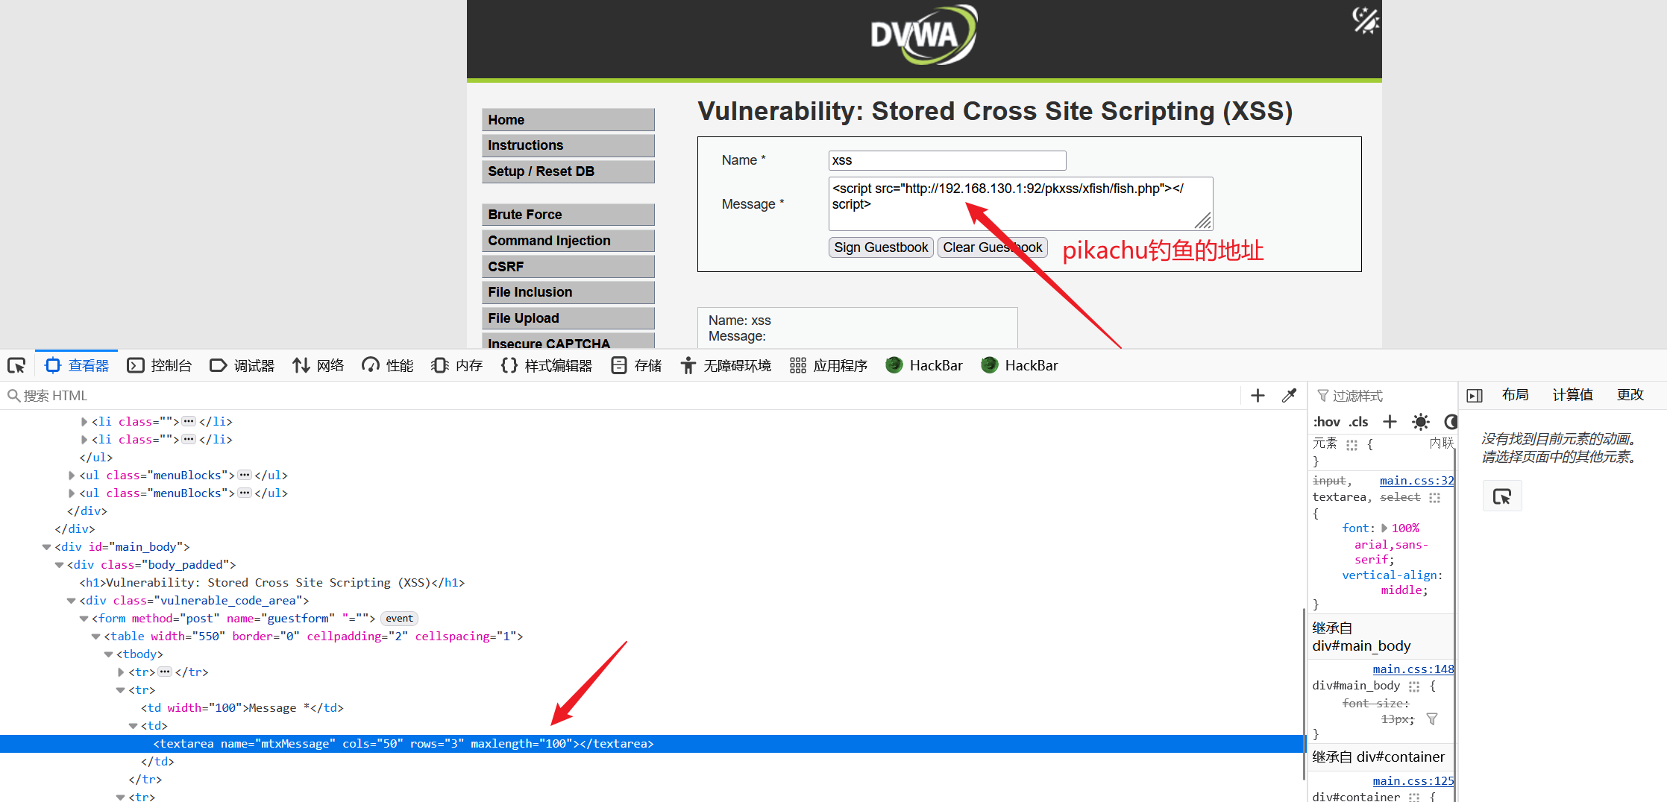1667x802 pixels.
Task: Collapse the tbody node
Action: click(108, 654)
